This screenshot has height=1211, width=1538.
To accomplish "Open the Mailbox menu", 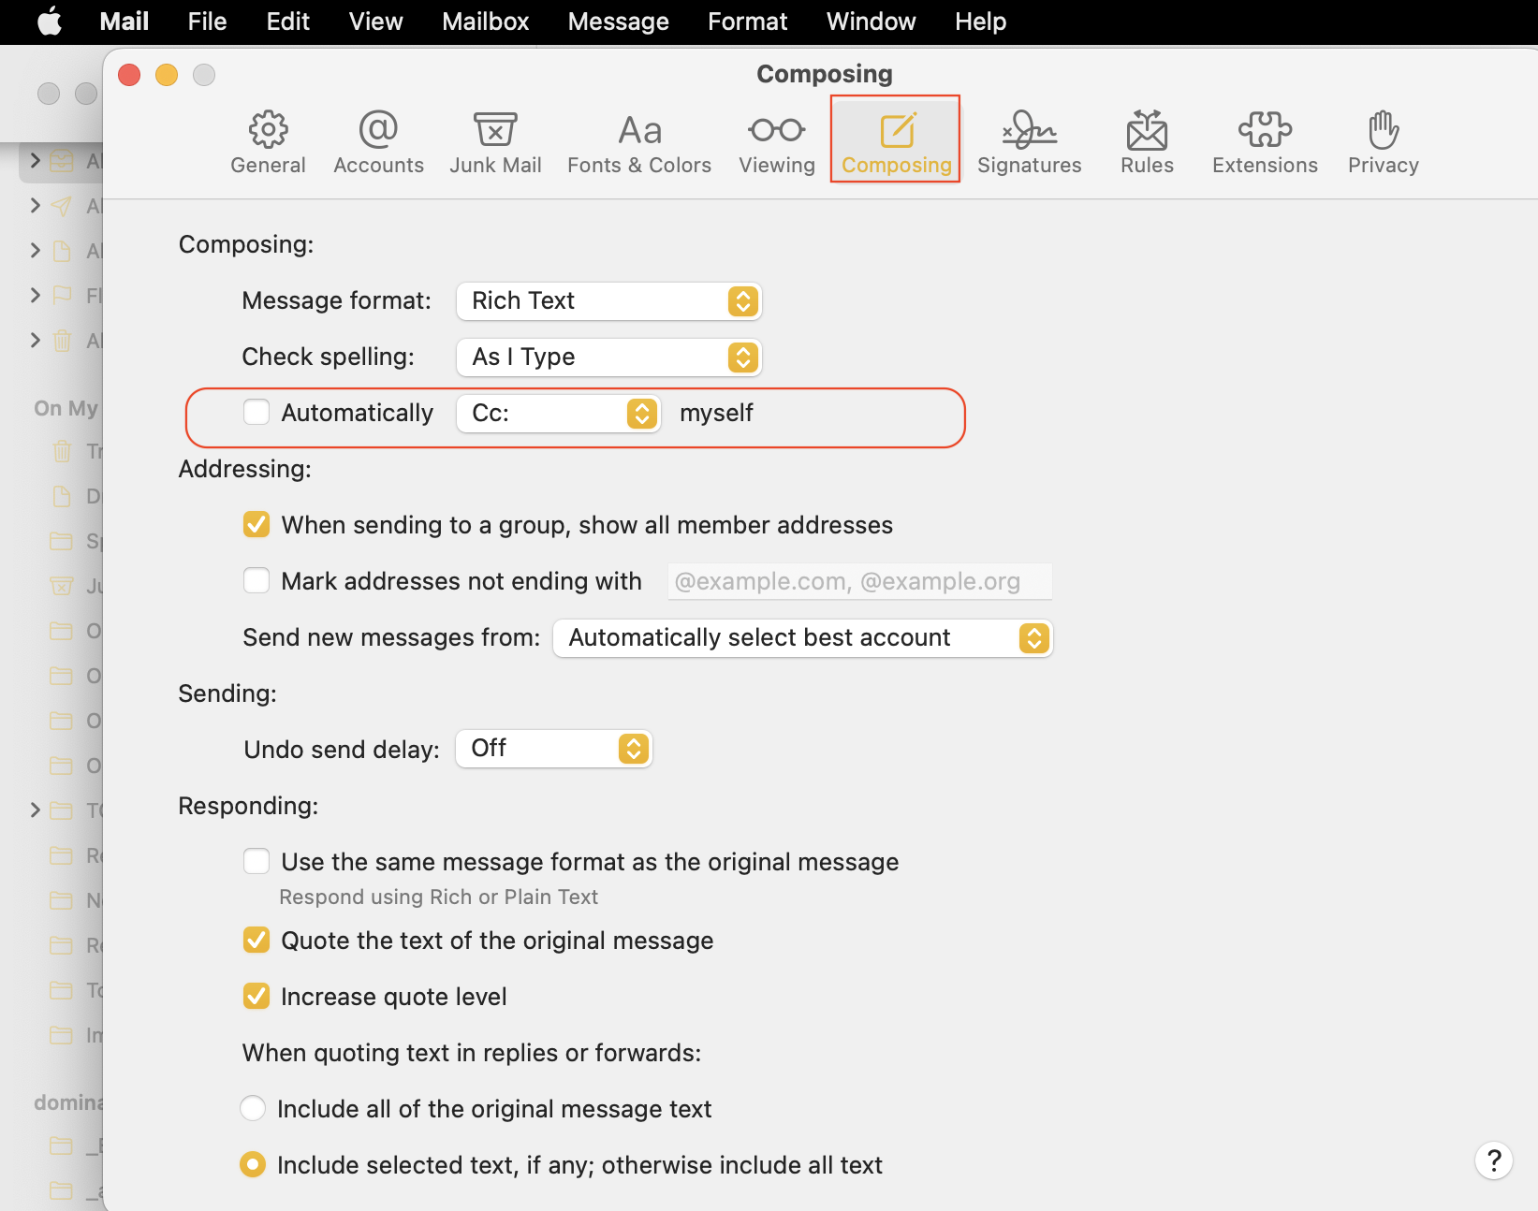I will pos(485,22).
